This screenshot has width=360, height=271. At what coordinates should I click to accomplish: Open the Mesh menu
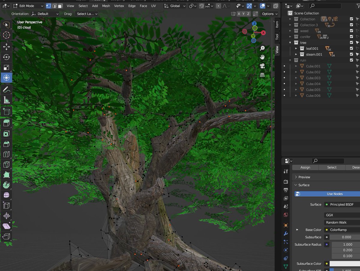106,6
